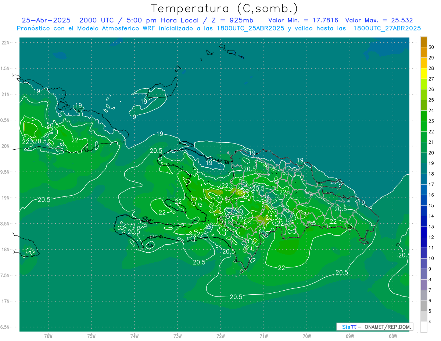Click the "18N" latitude axis label
441x341 pixels.
point(6,249)
